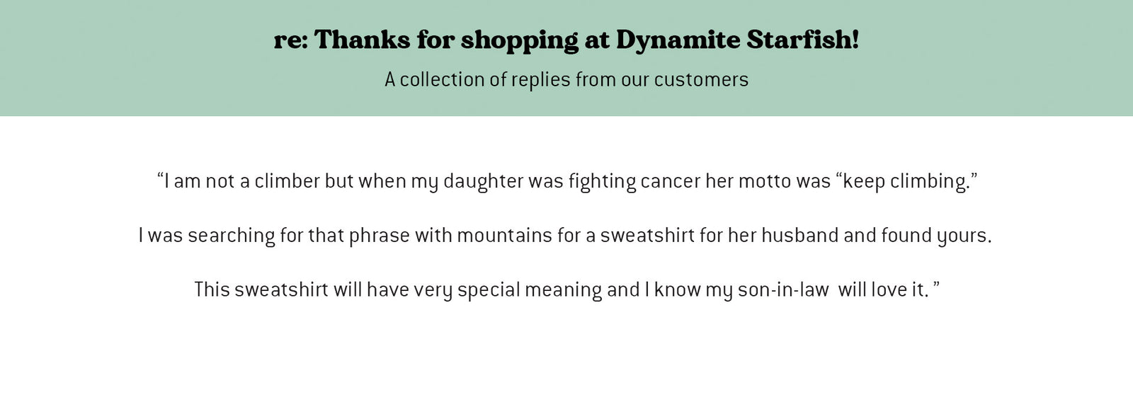Click the word "customers" in the subtitle
Screen dimensions: 1133x419
pos(701,79)
